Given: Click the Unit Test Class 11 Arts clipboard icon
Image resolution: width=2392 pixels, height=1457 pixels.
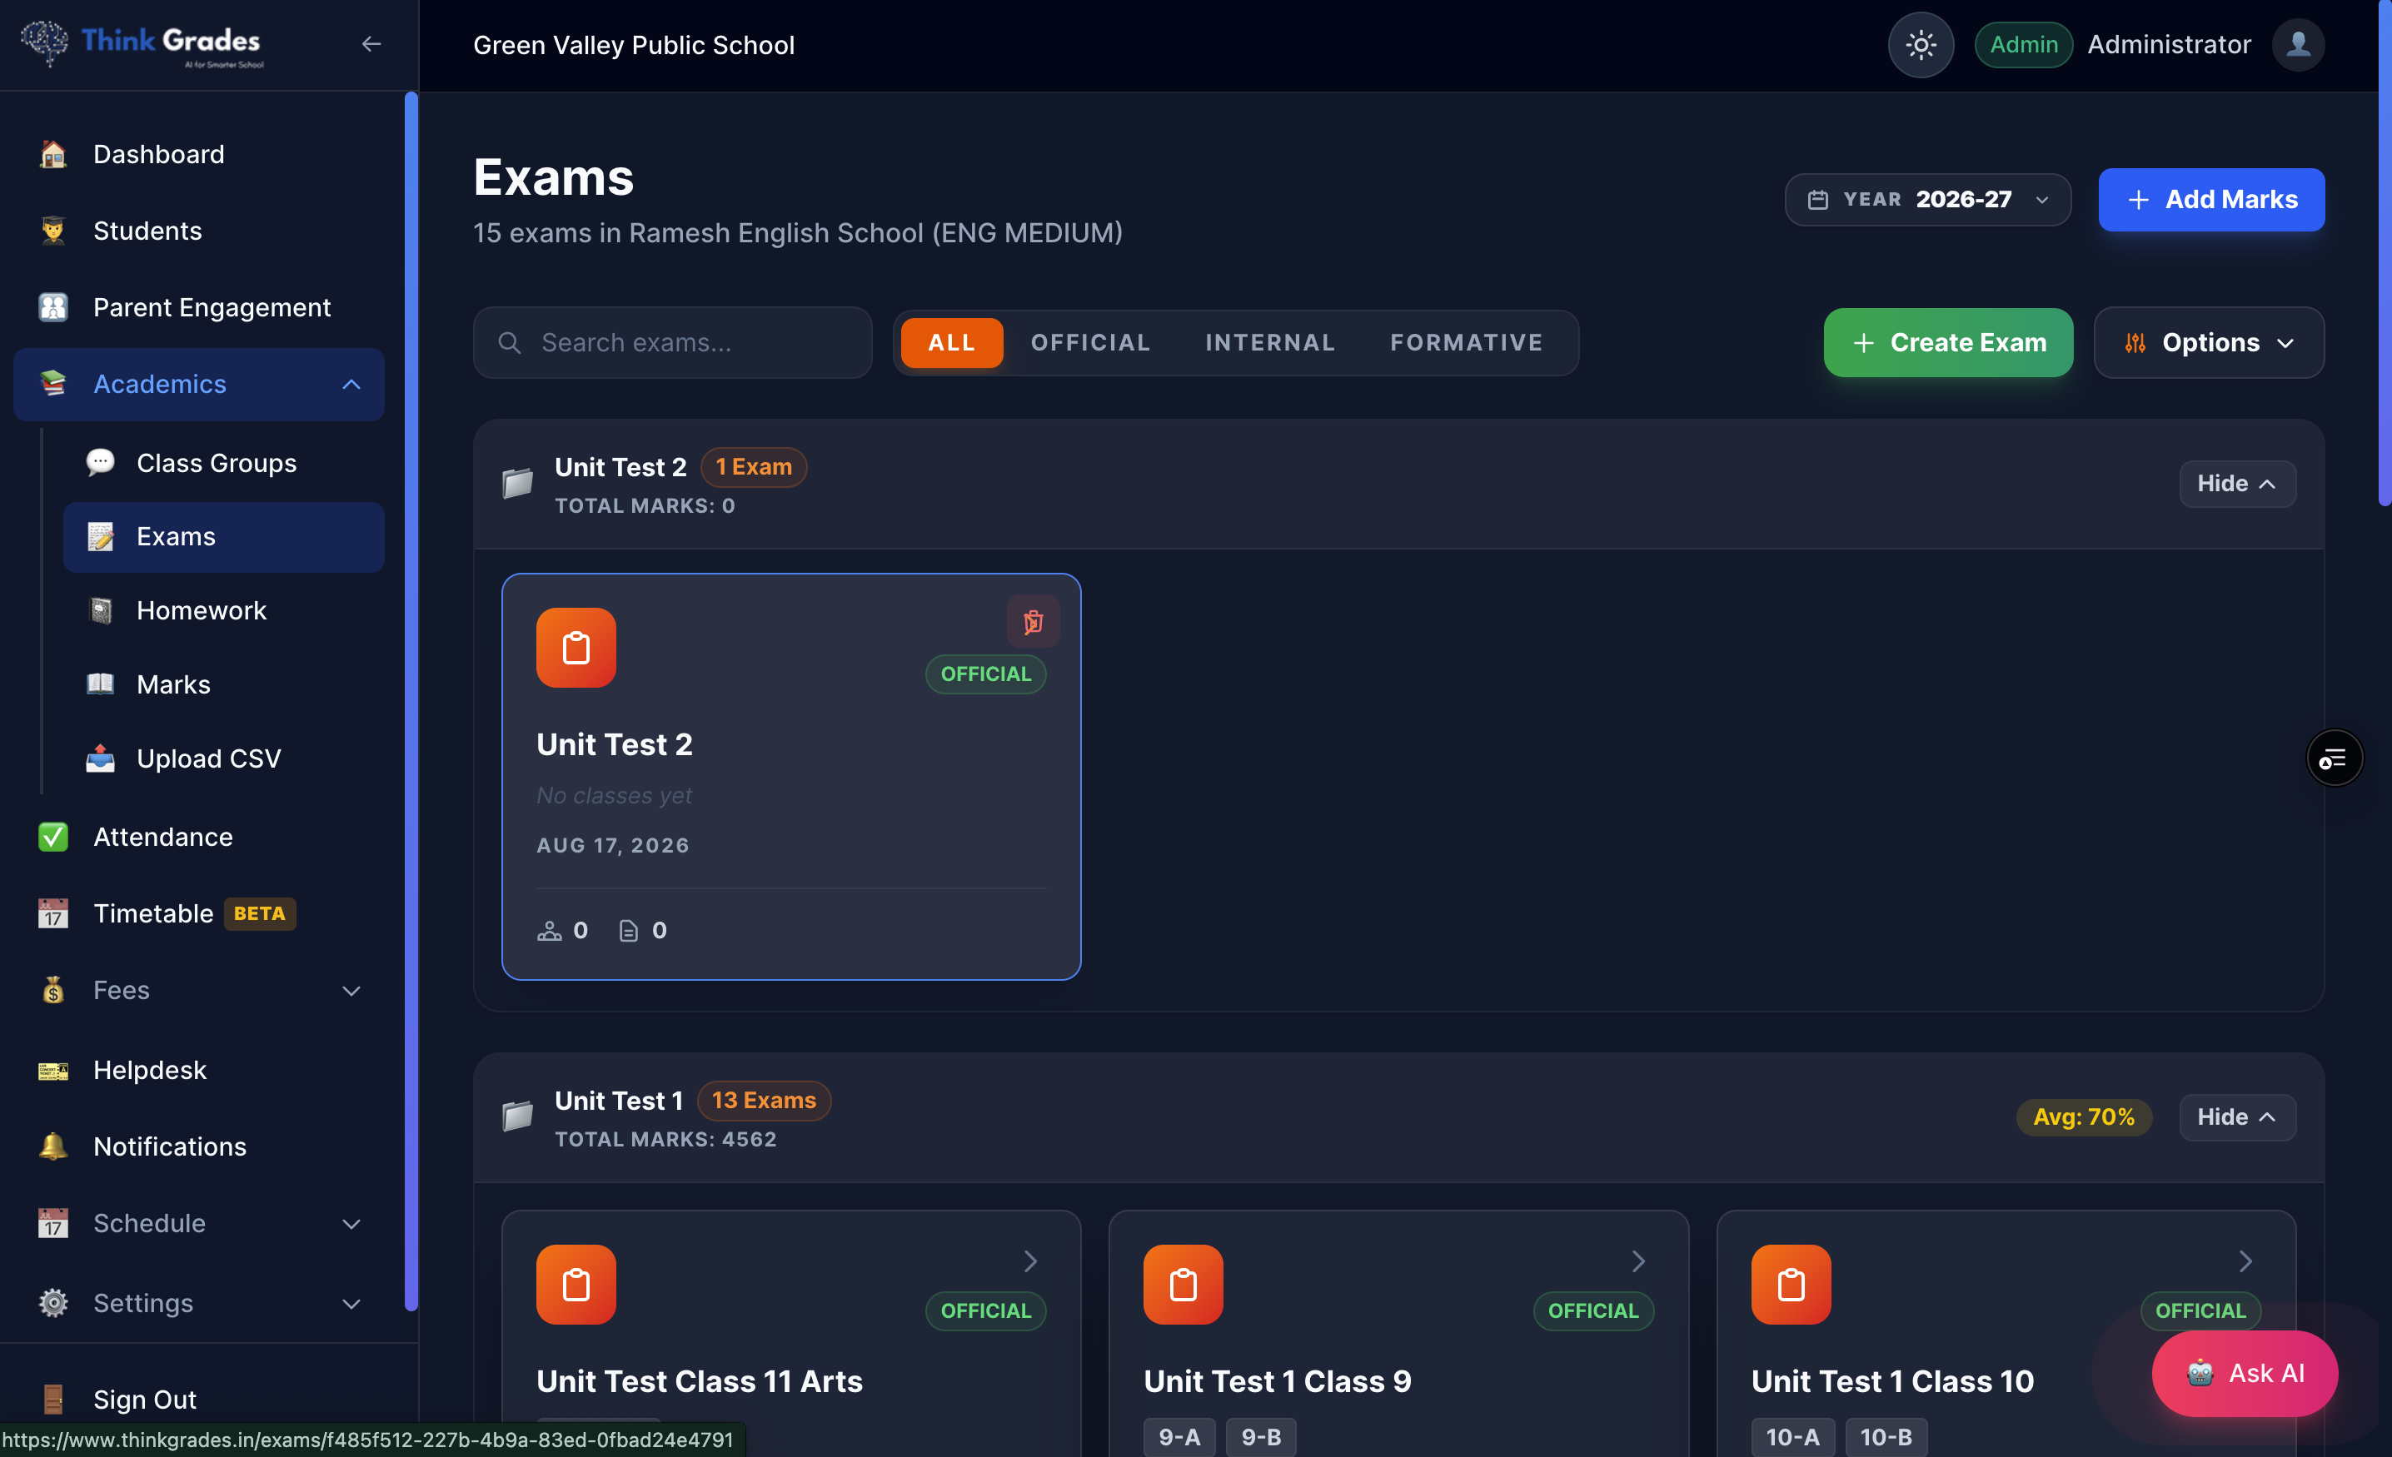Looking at the screenshot, I should [576, 1284].
